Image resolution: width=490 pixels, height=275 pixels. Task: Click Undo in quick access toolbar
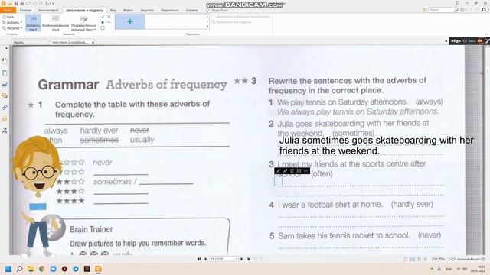tap(34, 3)
